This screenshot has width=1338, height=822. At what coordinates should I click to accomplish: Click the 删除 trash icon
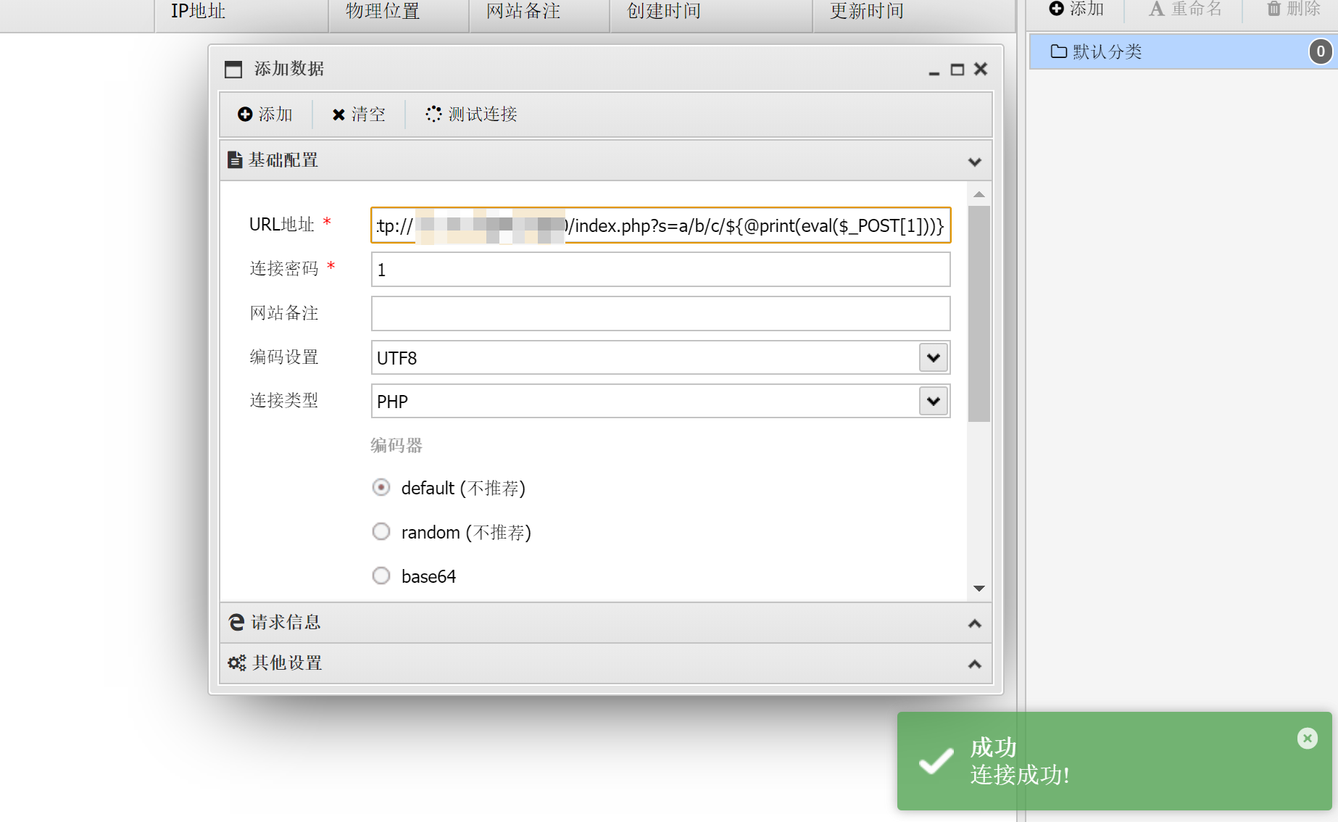[x=1273, y=9]
